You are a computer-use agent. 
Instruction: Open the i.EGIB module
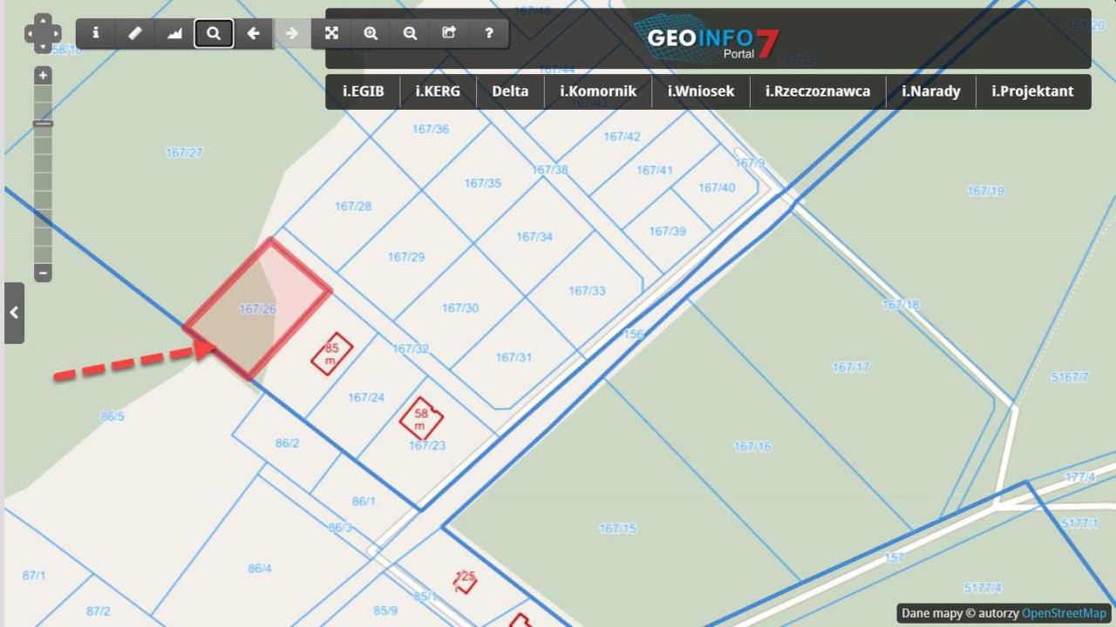pos(363,91)
